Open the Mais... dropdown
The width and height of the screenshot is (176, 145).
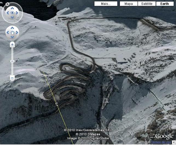coord(106,4)
